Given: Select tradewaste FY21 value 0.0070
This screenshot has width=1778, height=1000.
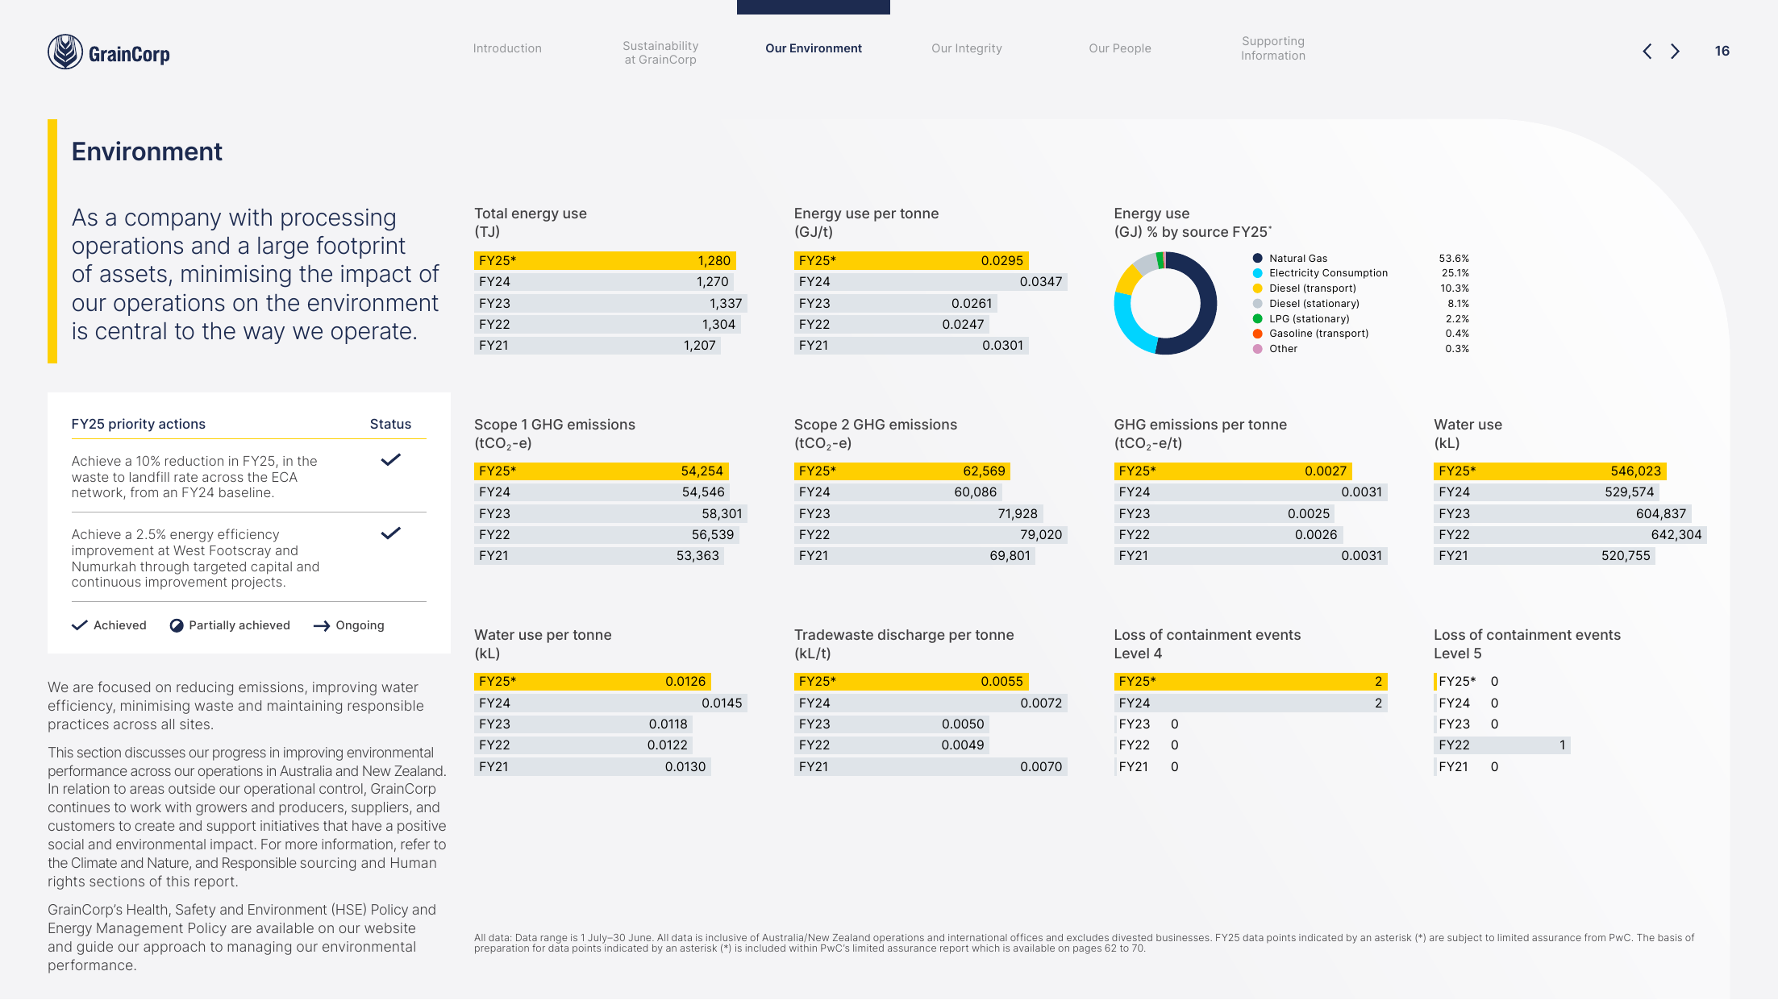Looking at the screenshot, I should point(1041,766).
